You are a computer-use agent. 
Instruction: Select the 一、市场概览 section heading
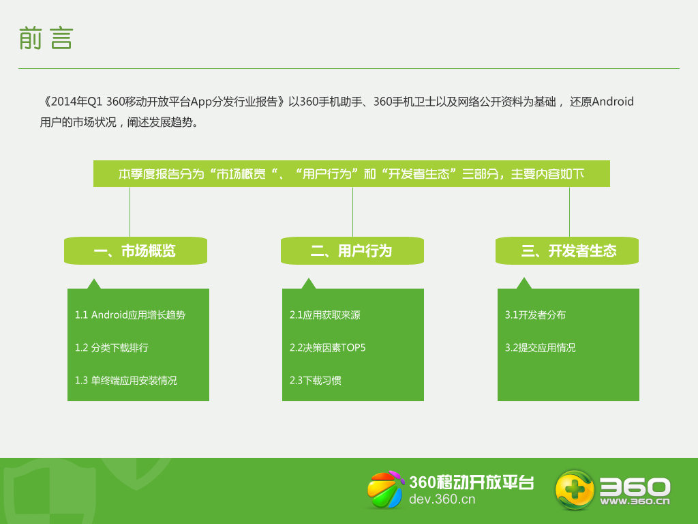tap(136, 251)
